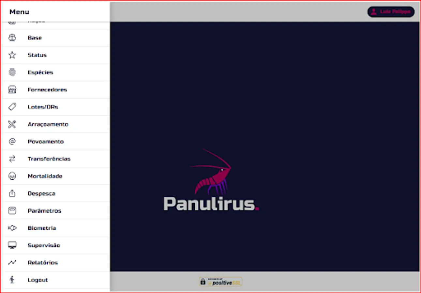Open Povoamento label
The image size is (421, 293).
point(46,142)
